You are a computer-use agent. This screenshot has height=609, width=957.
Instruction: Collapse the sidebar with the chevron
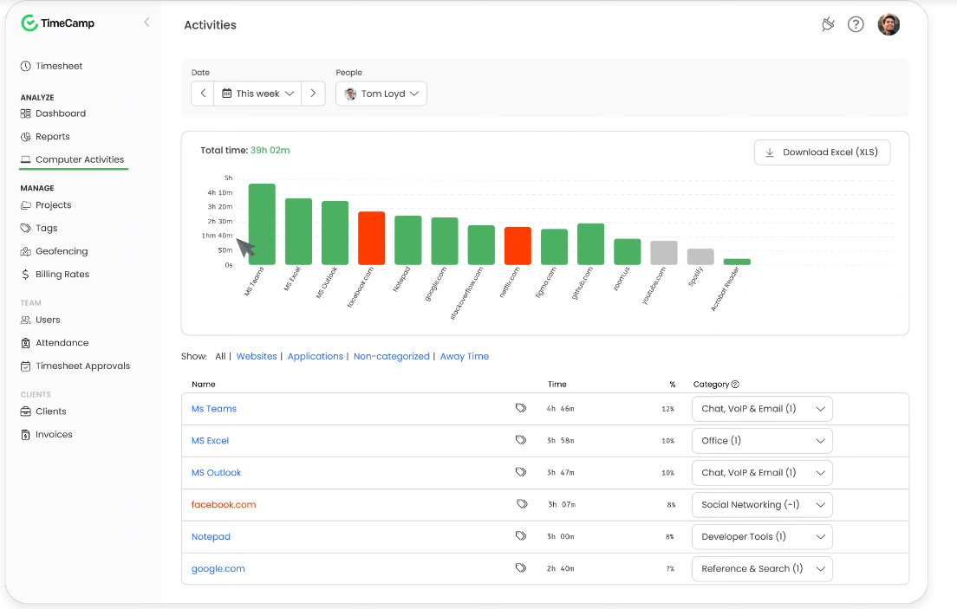click(146, 23)
